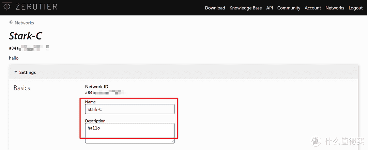
Task: Open the Community page
Action: coord(289,8)
